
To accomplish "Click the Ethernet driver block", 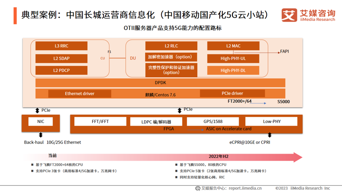I will point(79,93).
